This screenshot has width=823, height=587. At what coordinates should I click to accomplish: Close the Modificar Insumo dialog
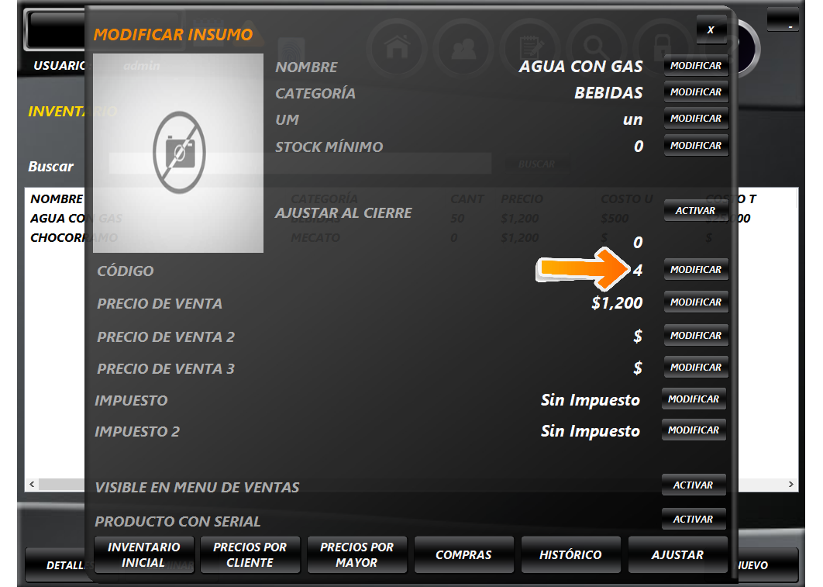pyautogui.click(x=711, y=29)
